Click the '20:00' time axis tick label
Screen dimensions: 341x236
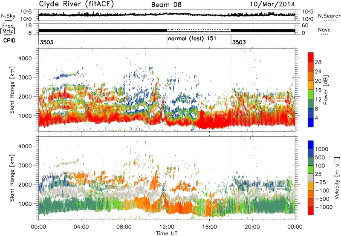(x=252, y=227)
